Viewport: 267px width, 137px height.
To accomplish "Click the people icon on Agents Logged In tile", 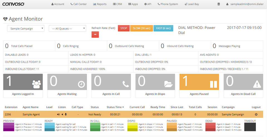I will 36,84.
